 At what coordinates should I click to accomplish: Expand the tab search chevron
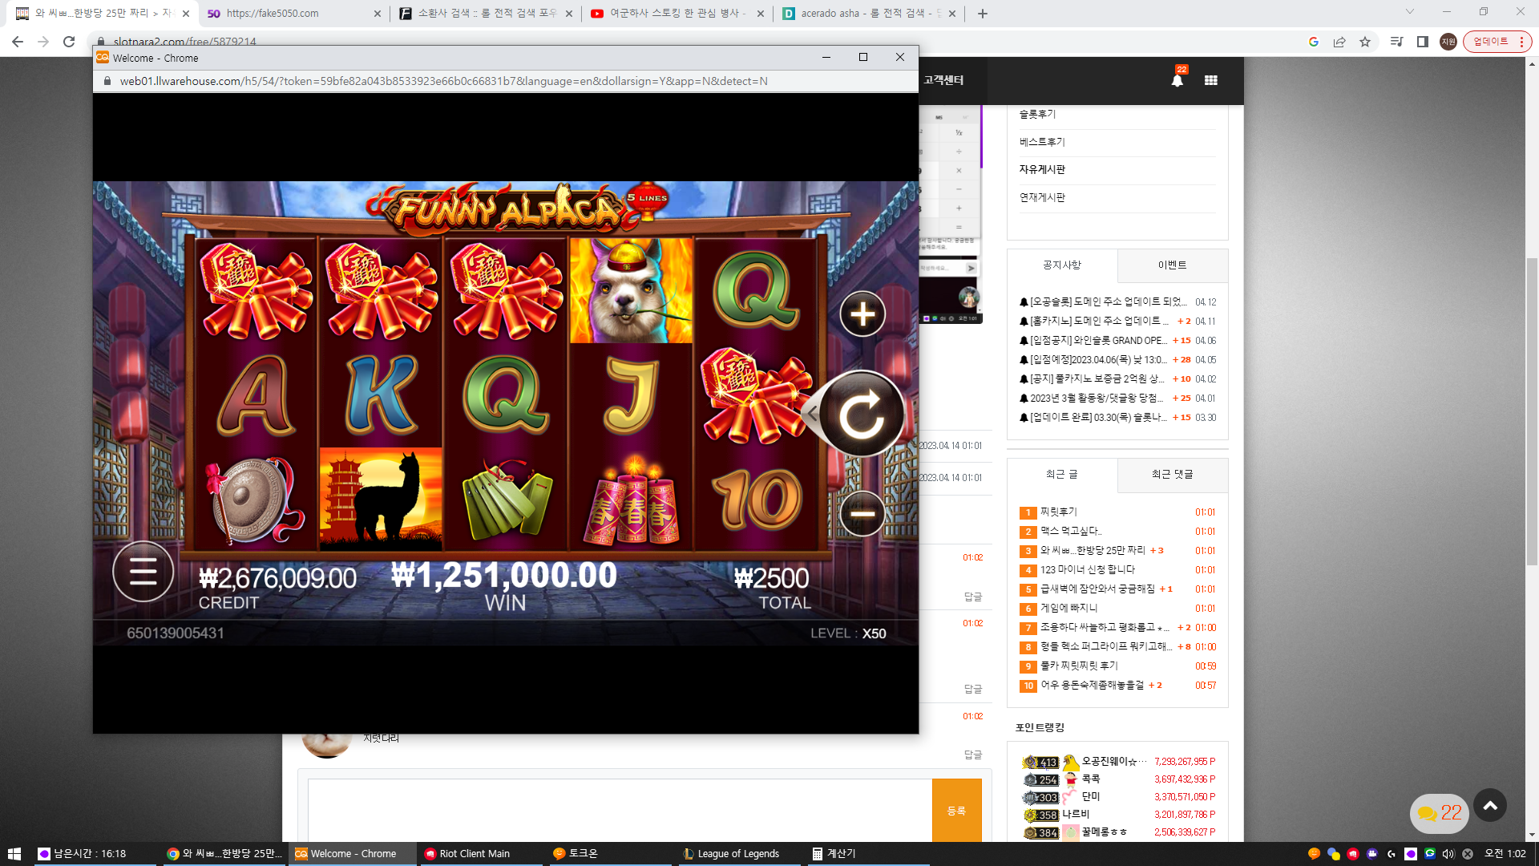pyautogui.click(x=1410, y=12)
